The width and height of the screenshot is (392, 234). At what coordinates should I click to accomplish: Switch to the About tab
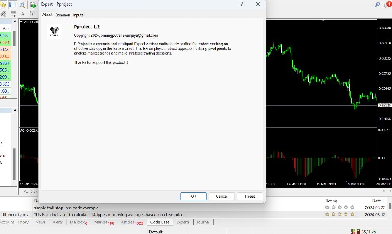click(x=47, y=15)
